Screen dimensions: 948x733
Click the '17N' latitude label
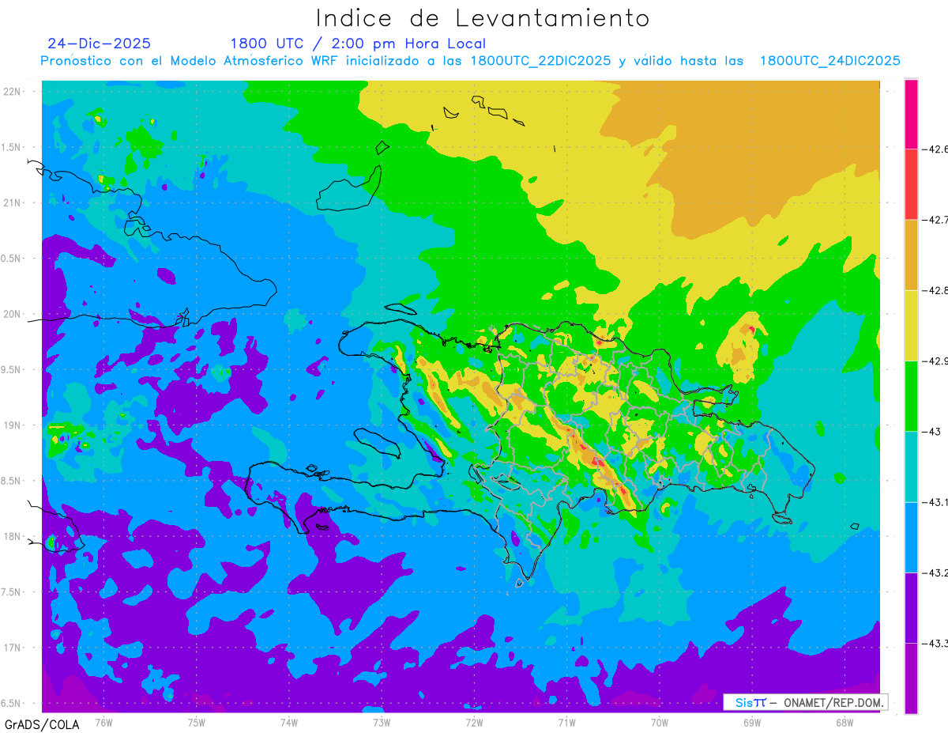[x=12, y=648]
